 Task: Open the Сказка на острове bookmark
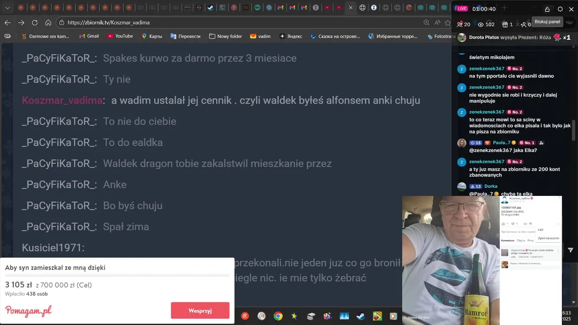335,36
